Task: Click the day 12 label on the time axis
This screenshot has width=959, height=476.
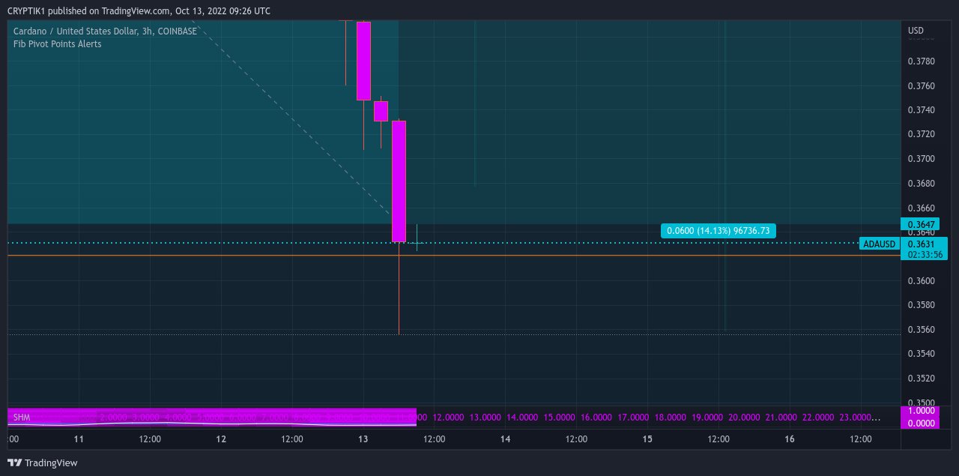Action: click(221, 439)
